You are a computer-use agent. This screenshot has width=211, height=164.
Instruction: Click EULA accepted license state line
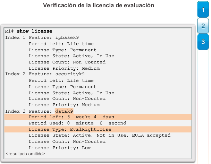(100, 135)
